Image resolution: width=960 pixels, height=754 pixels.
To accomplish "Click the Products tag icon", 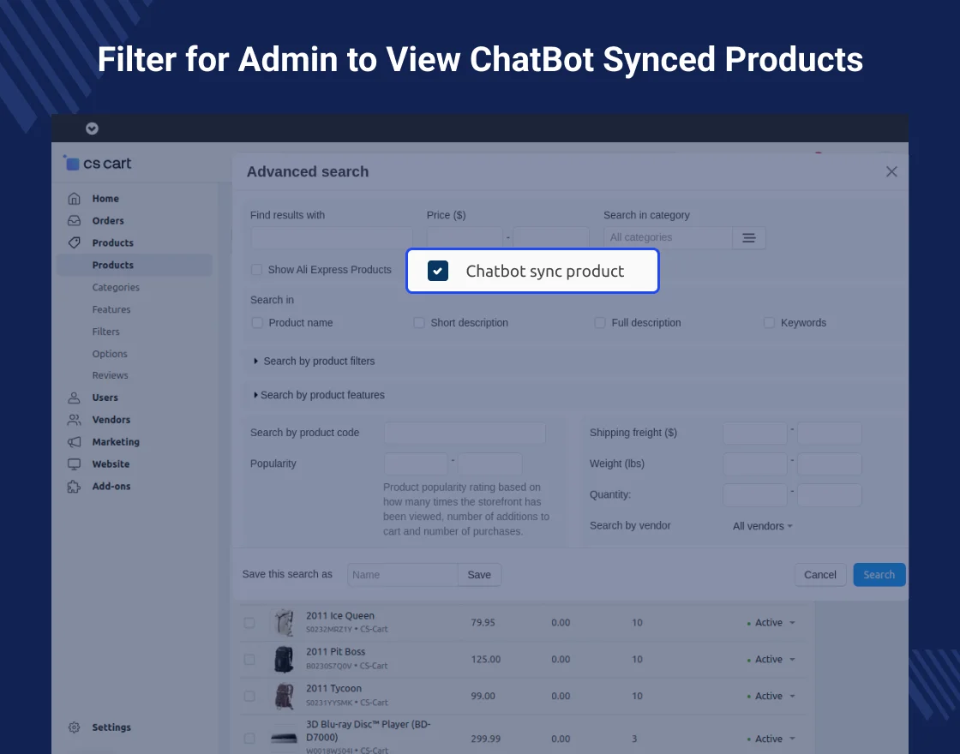I will pos(75,243).
